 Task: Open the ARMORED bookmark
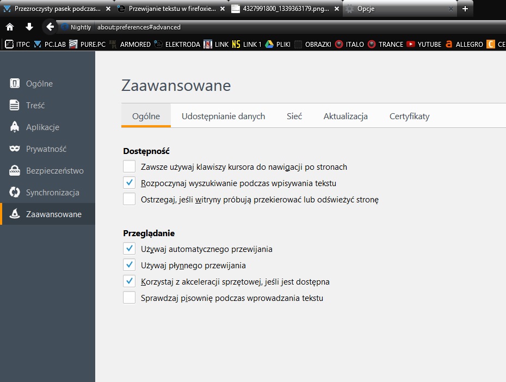coord(130,44)
